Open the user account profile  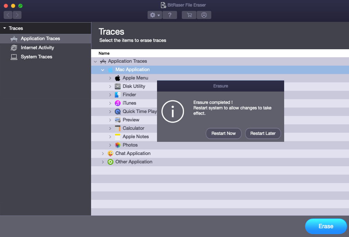pyautogui.click(x=204, y=15)
